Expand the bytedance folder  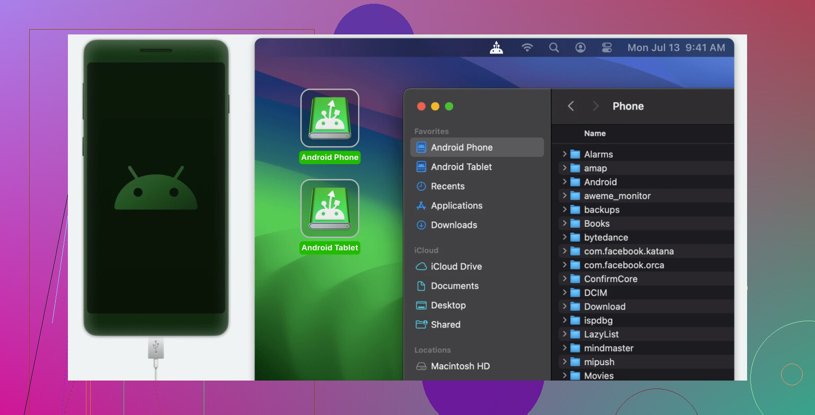565,237
